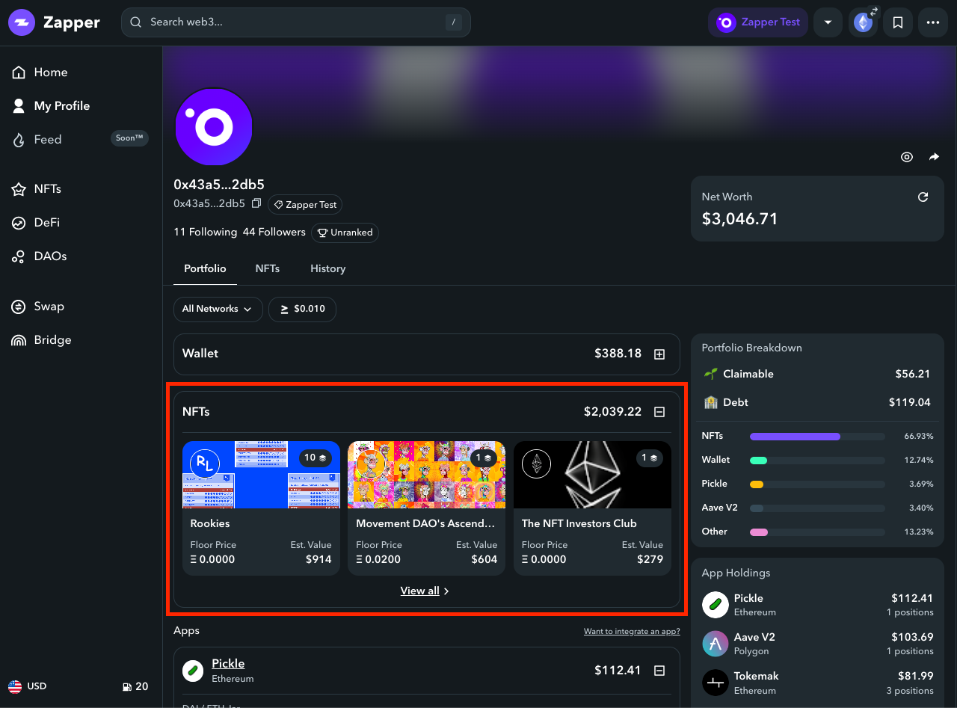957x708 pixels.
Task: Open the All Networks dropdown
Action: pos(218,309)
